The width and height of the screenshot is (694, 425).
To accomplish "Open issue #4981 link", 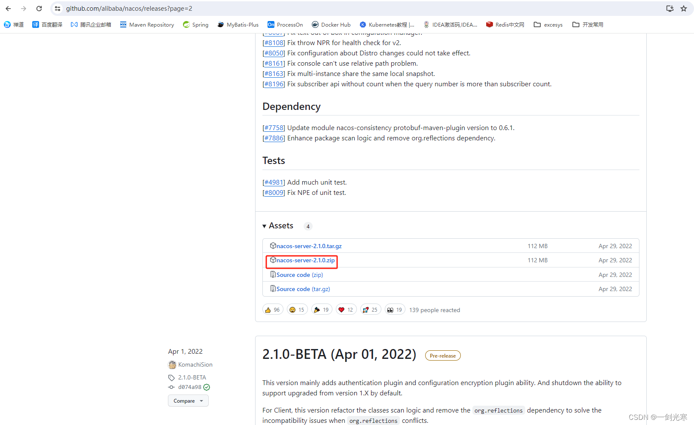I will [x=274, y=182].
